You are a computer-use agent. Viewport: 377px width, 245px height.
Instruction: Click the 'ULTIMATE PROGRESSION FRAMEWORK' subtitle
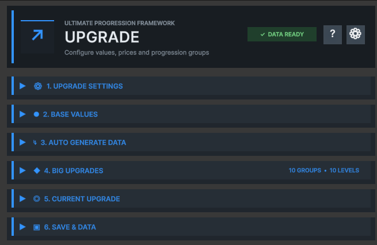point(120,23)
